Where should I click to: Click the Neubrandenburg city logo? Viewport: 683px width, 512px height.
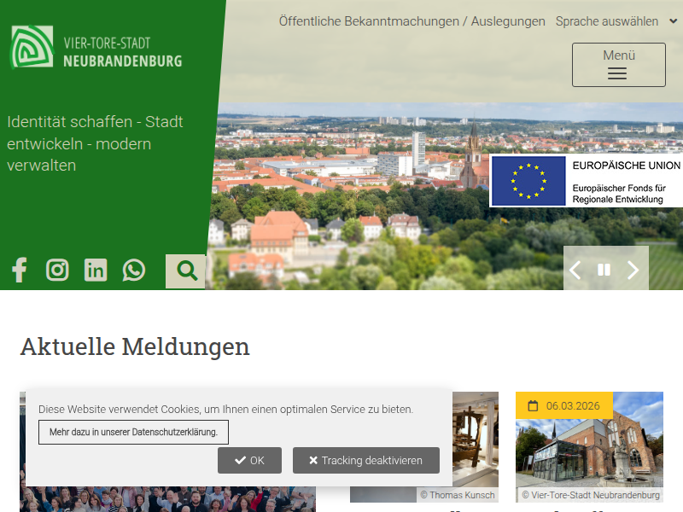pos(96,47)
